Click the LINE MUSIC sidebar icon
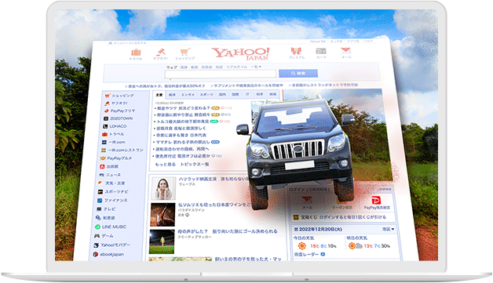 [x=98, y=227]
